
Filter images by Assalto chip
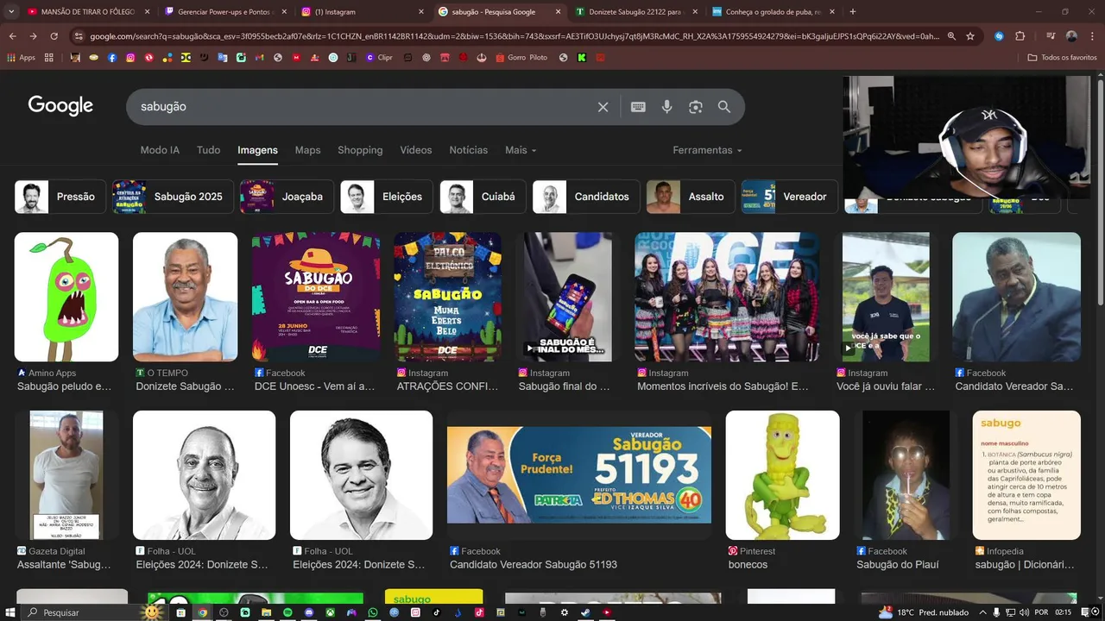691,197
